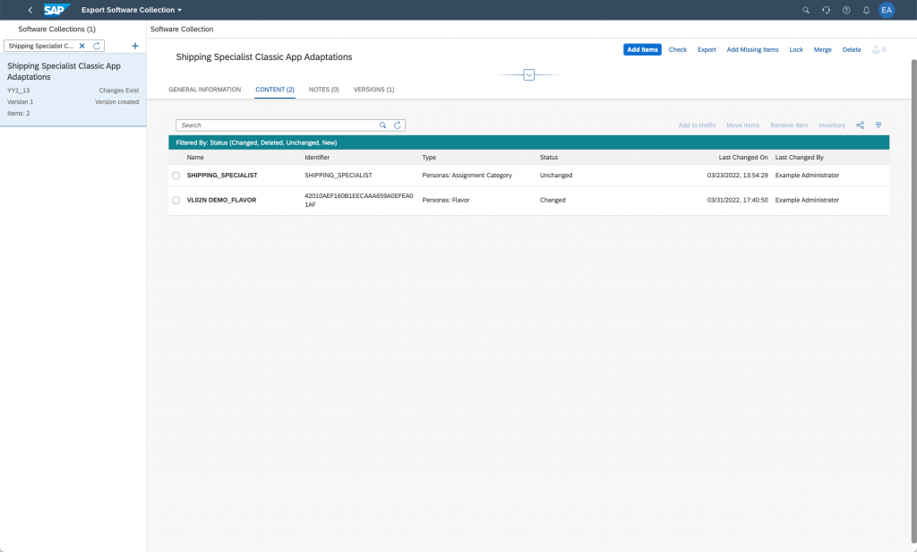Click the Merge button
Image resolution: width=917 pixels, height=552 pixels.
pyautogui.click(x=822, y=50)
